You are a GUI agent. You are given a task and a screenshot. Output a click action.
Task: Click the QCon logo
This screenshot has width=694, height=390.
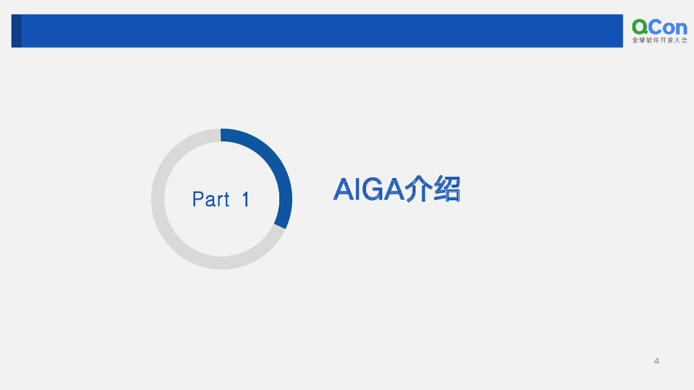tap(659, 30)
